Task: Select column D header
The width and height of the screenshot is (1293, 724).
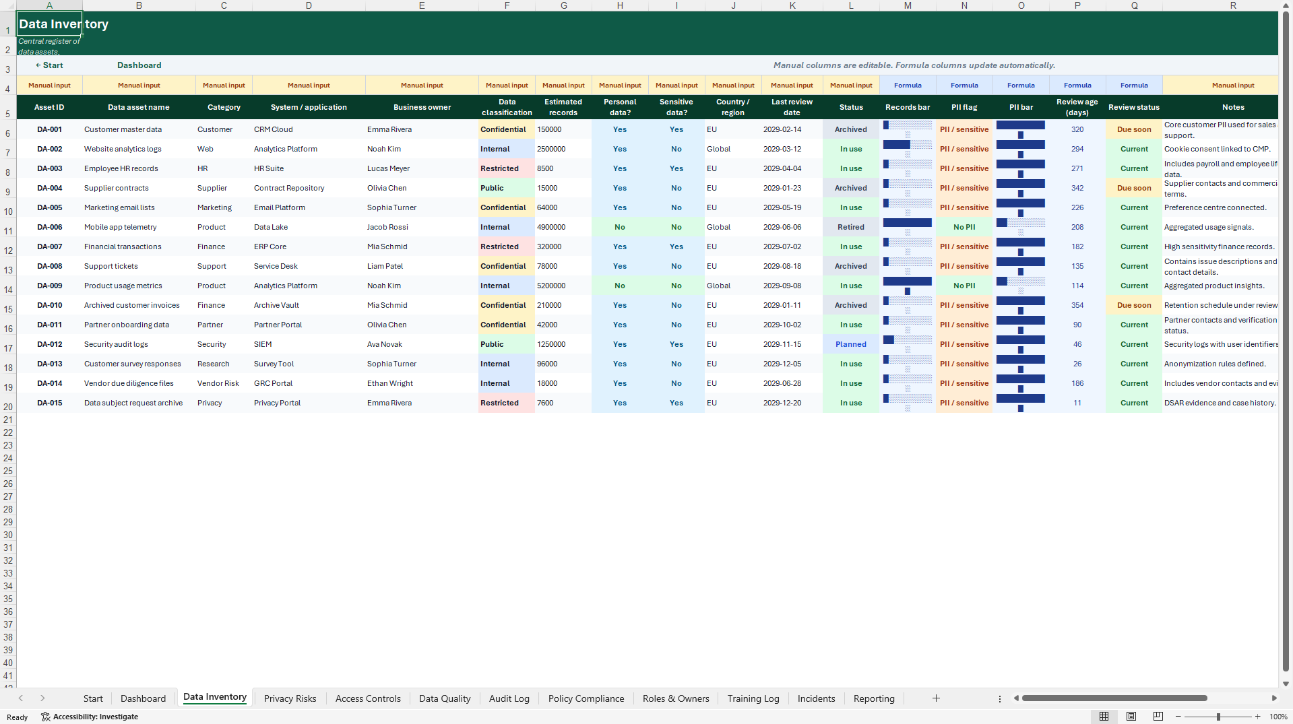Action: click(309, 5)
